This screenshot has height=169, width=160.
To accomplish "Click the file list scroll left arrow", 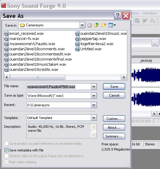I will coord(7,77).
